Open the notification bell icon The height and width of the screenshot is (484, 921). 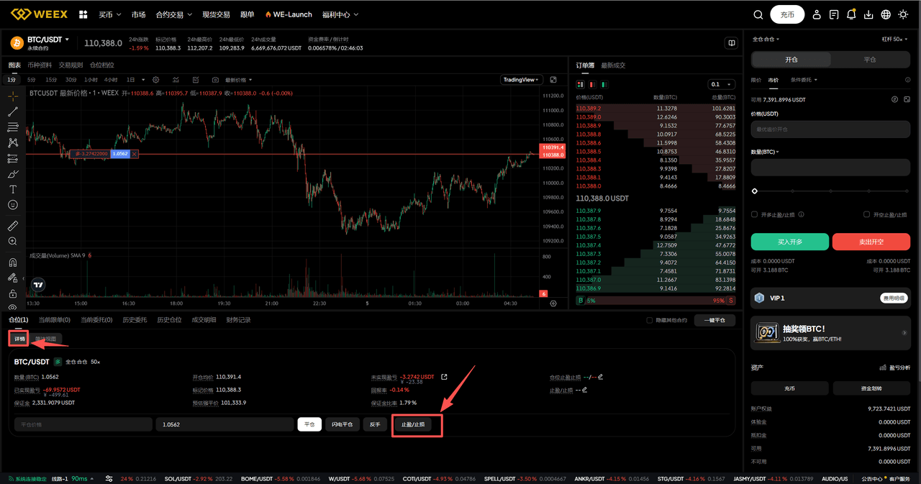pyautogui.click(x=851, y=14)
